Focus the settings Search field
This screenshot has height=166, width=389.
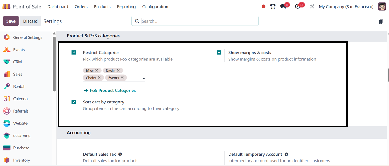pos(196,21)
